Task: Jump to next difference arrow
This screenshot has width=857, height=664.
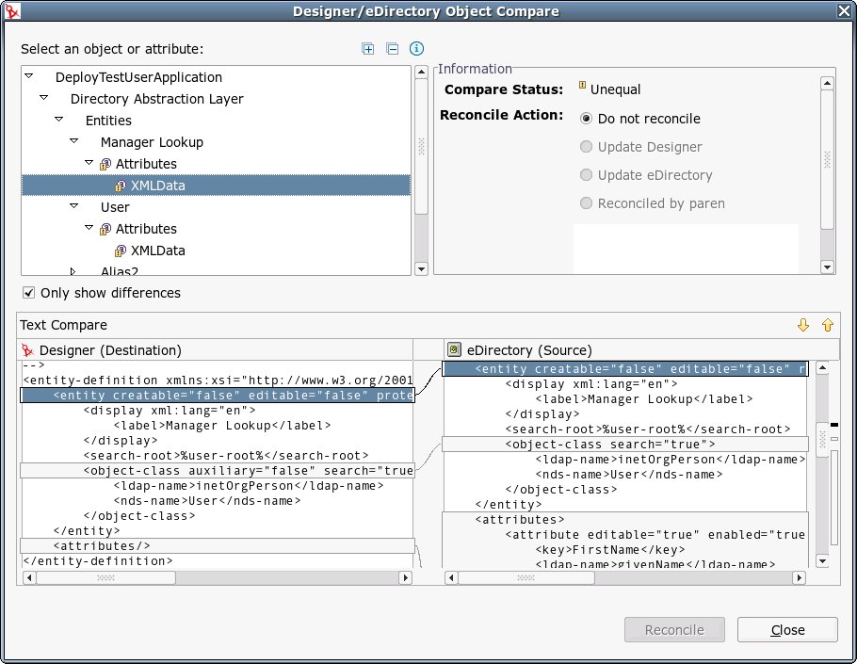Action: coord(803,325)
